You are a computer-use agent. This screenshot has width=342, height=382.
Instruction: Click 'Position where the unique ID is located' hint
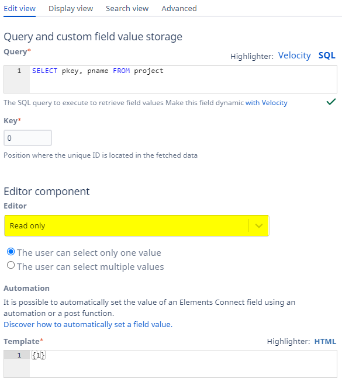[101, 155]
